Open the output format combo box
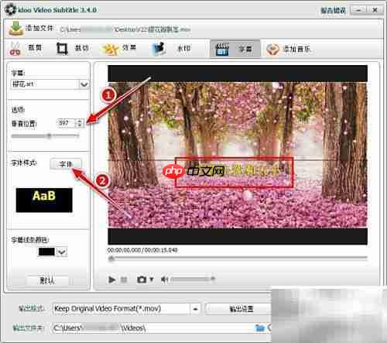The image size is (387, 343). 126,309
